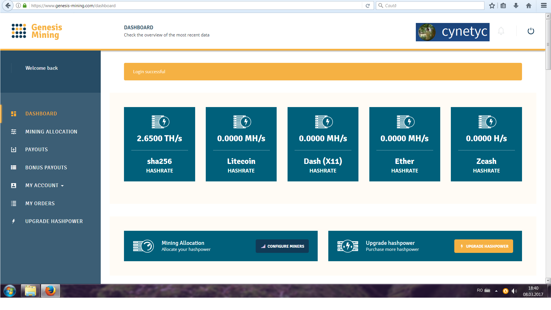Click the Genesis Mining logo

tap(37, 31)
